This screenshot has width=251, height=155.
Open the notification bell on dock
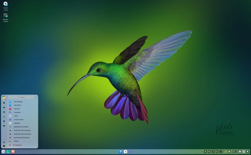point(248,152)
